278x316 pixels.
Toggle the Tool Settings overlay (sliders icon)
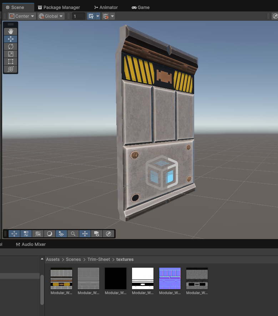coord(26,234)
